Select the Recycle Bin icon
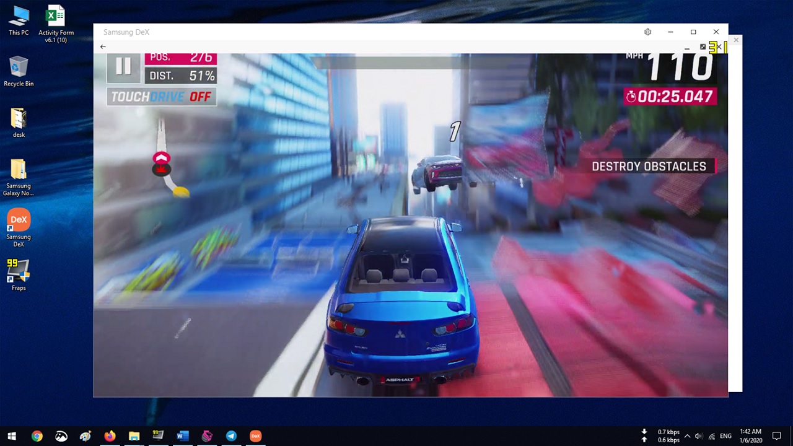The image size is (793, 446). click(x=19, y=72)
